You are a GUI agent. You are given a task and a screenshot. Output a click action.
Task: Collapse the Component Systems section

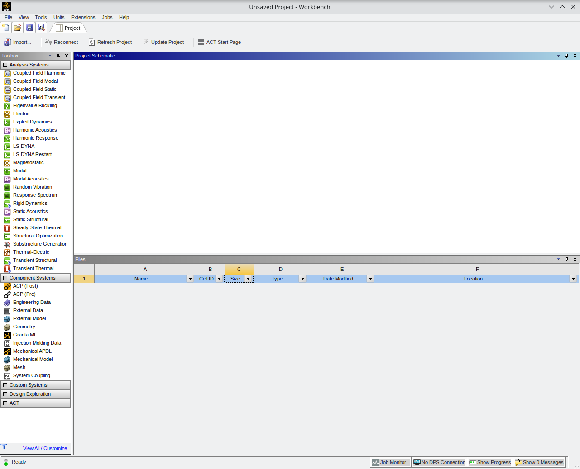[x=5, y=278]
